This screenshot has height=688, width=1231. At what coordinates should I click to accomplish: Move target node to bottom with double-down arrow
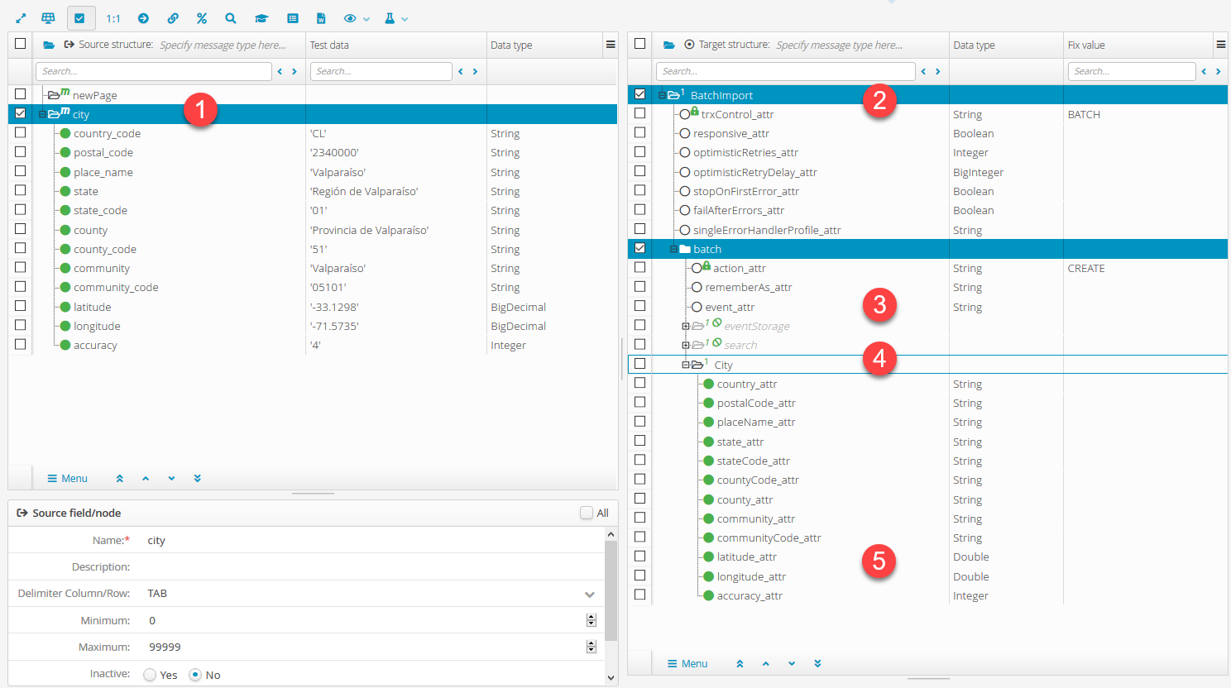click(817, 663)
